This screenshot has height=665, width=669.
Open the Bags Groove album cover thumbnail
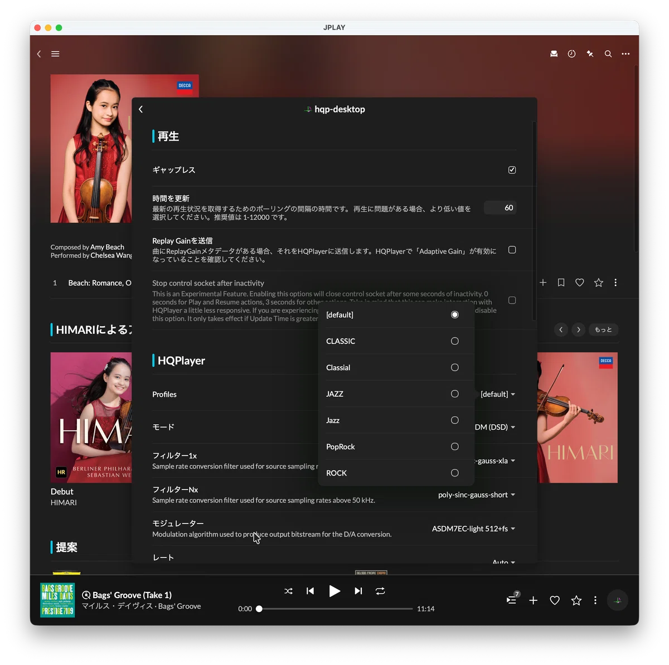[57, 600]
